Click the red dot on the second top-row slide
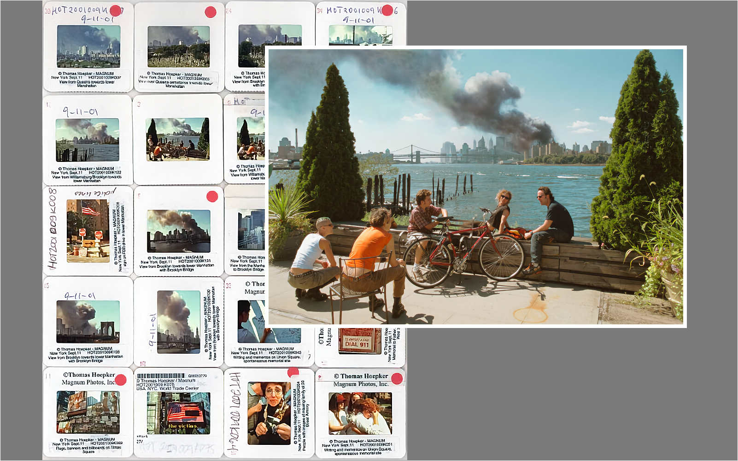 click(211, 12)
